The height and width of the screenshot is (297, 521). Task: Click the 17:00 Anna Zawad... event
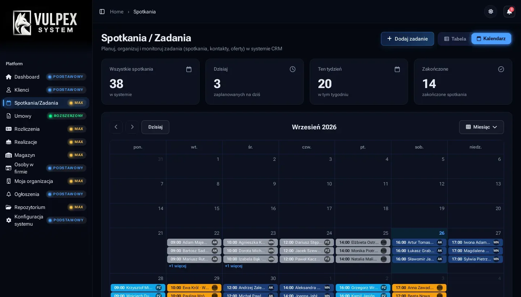(419, 288)
